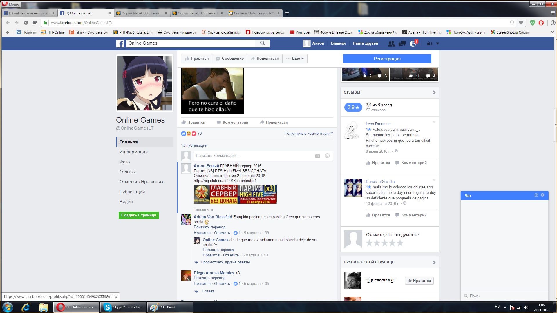The height and width of the screenshot is (313, 557).
Task: Open options arrow on Danelvin Gavidia review
Action: coord(434,180)
